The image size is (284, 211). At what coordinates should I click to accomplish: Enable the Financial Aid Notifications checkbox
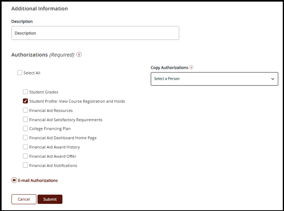coord(25,165)
